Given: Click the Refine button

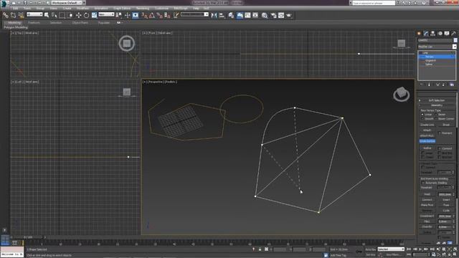Looking at the screenshot, I should 427,148.
